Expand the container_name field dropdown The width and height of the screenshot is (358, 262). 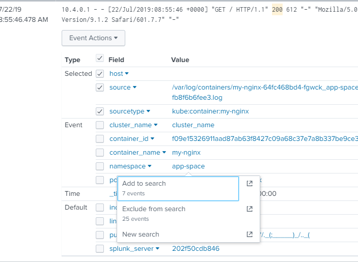click(x=164, y=153)
